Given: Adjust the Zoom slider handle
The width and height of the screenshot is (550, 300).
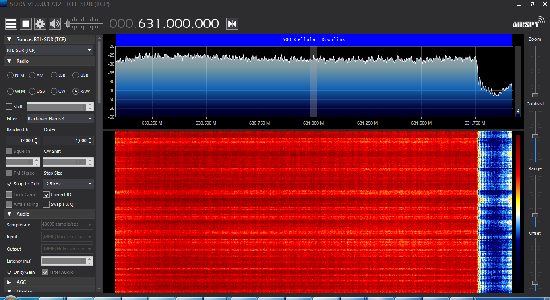Looking at the screenshot, I should 535,95.
